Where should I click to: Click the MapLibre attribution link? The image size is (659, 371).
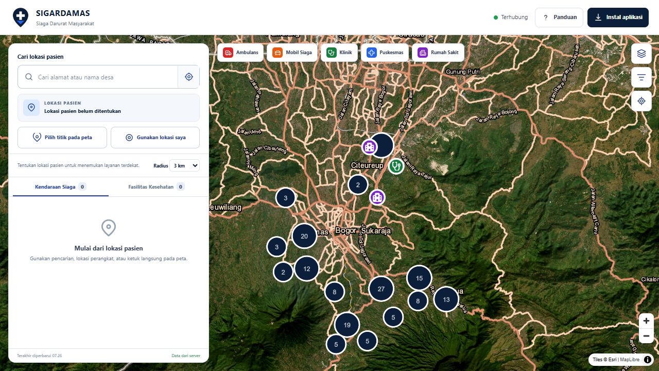pos(630,360)
